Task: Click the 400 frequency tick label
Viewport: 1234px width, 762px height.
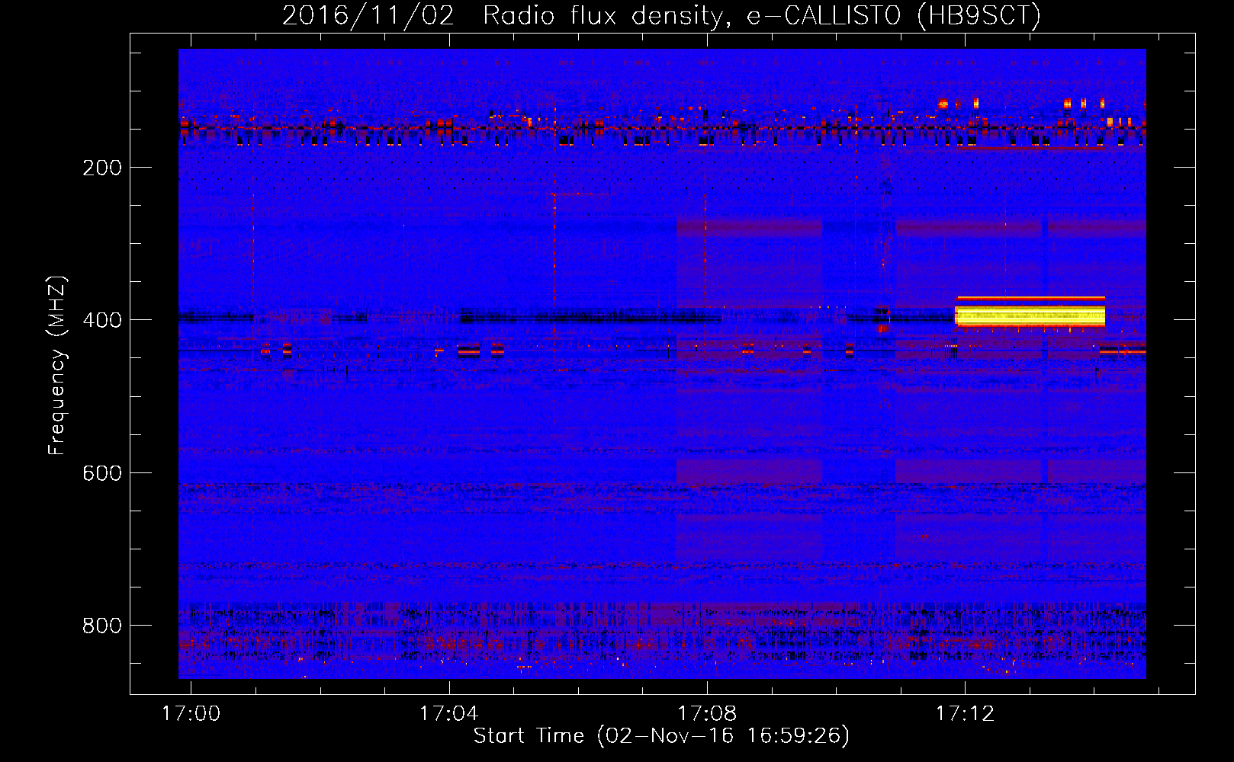Action: tap(102, 320)
